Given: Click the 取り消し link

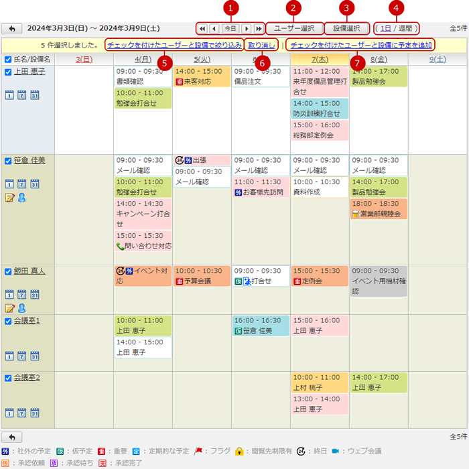Looking at the screenshot, I should [x=259, y=45].
